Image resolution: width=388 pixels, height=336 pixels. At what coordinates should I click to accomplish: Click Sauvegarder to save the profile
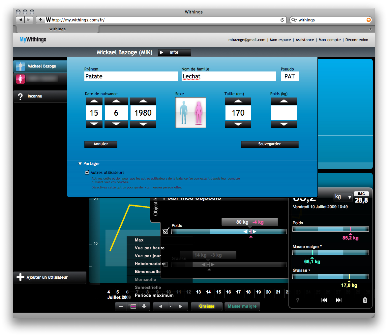click(269, 144)
